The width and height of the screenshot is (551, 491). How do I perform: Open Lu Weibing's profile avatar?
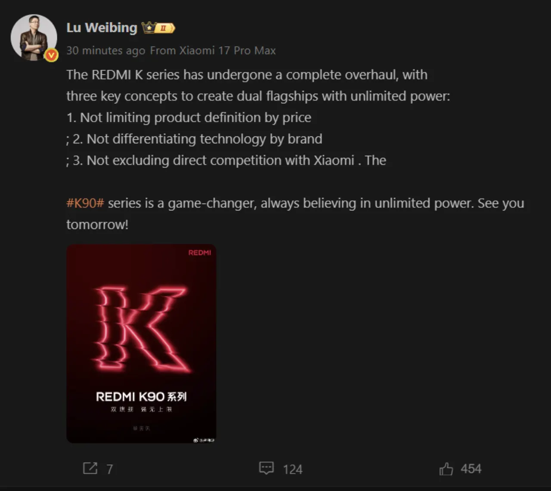click(33, 37)
